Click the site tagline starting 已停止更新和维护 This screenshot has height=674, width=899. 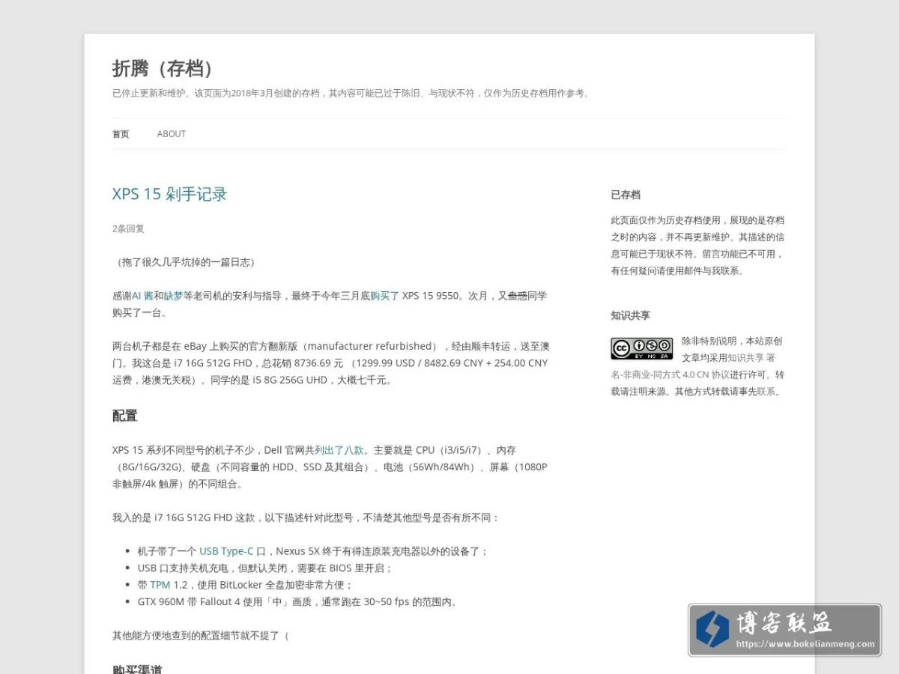[352, 94]
